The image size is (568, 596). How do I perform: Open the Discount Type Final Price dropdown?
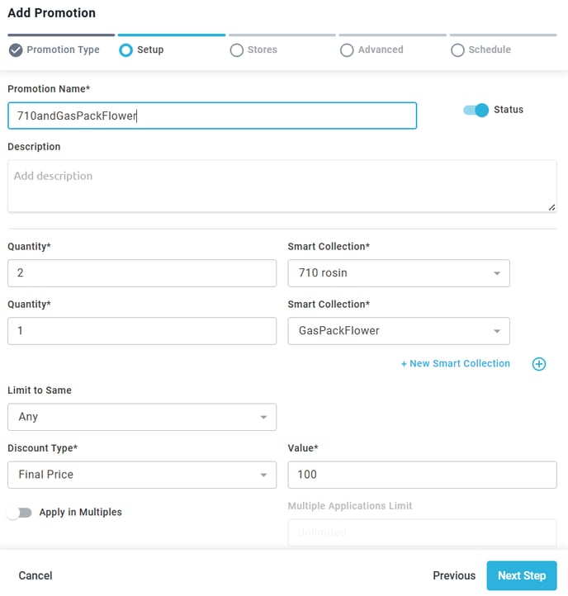[142, 475]
